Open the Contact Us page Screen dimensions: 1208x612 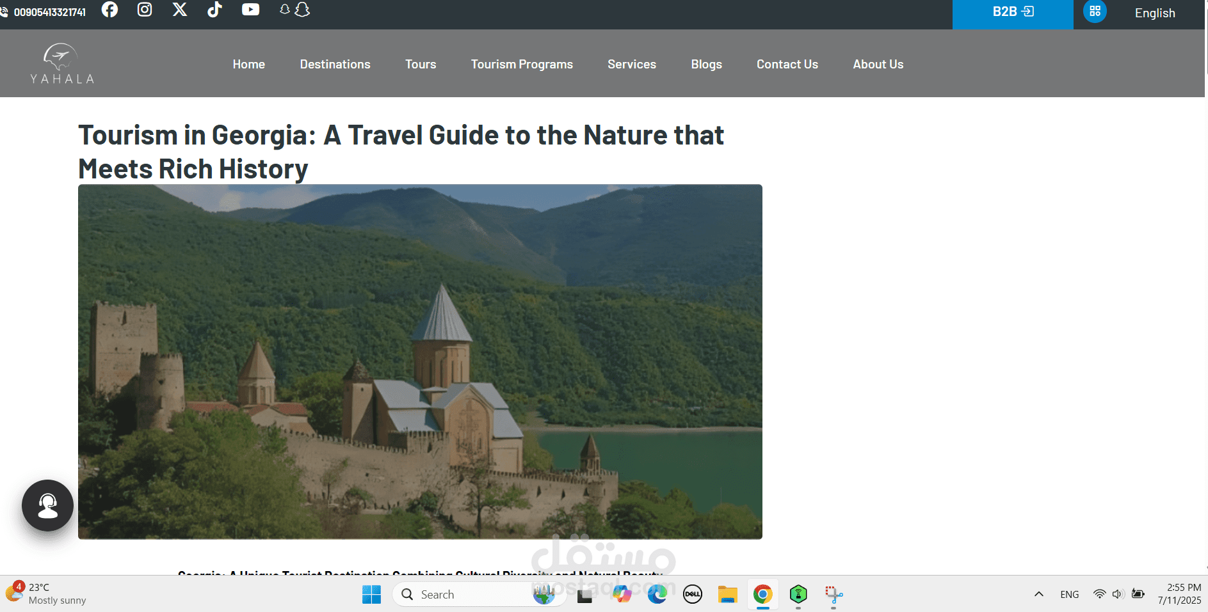point(787,64)
